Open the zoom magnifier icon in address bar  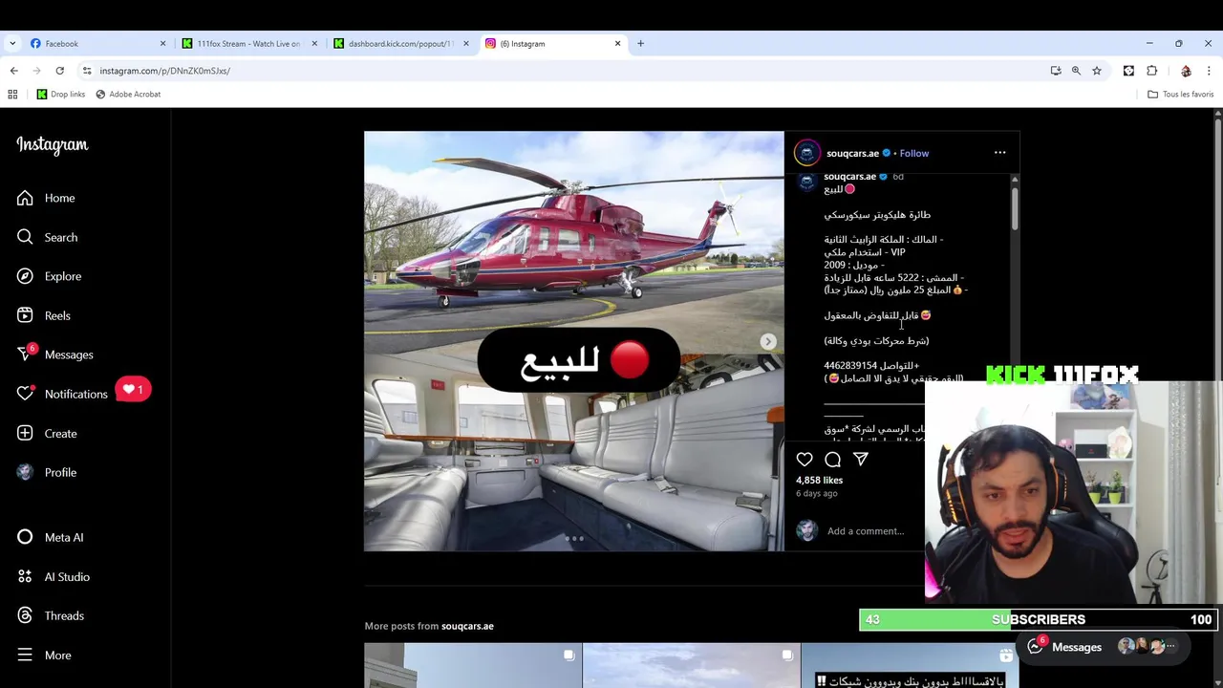click(x=1076, y=71)
